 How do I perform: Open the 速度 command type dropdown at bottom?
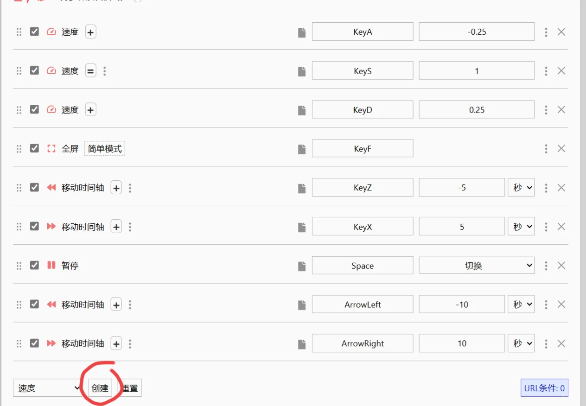(48, 388)
